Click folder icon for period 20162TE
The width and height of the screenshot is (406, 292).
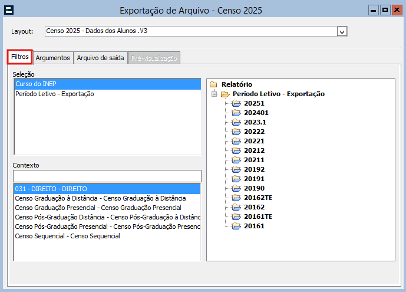[236, 198]
